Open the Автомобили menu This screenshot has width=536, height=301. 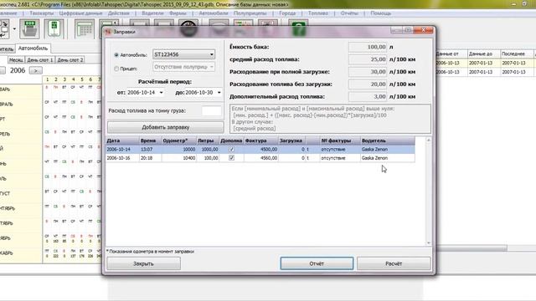214,13
